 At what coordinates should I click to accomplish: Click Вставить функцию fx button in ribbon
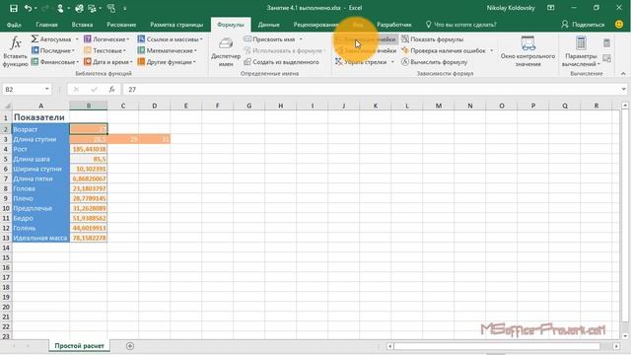coord(16,51)
